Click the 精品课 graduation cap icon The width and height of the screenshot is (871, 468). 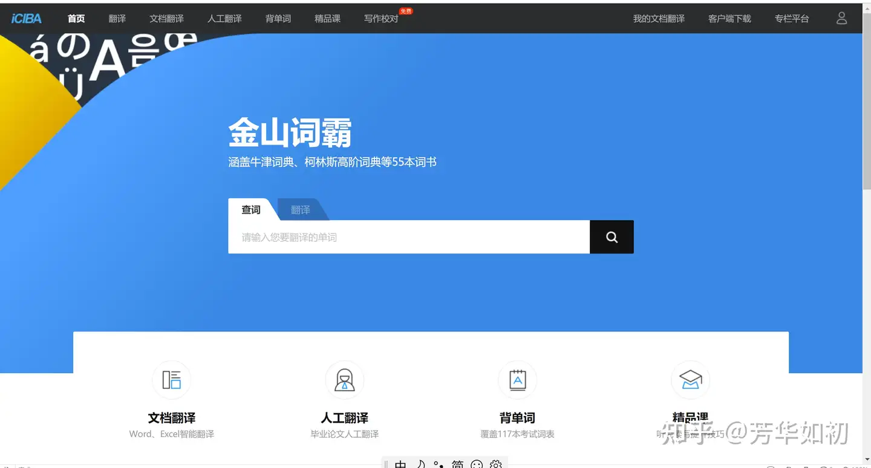coord(690,380)
